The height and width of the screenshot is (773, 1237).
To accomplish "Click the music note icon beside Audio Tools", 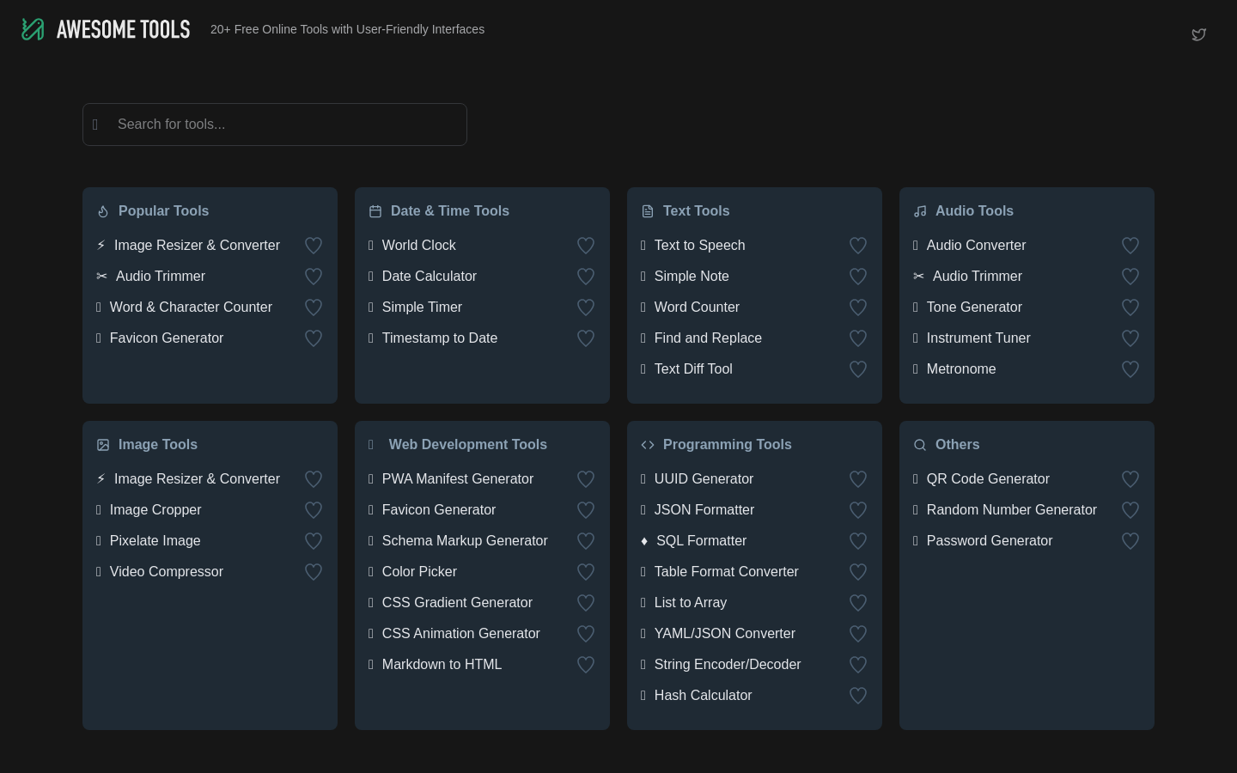I will pyautogui.click(x=920, y=211).
